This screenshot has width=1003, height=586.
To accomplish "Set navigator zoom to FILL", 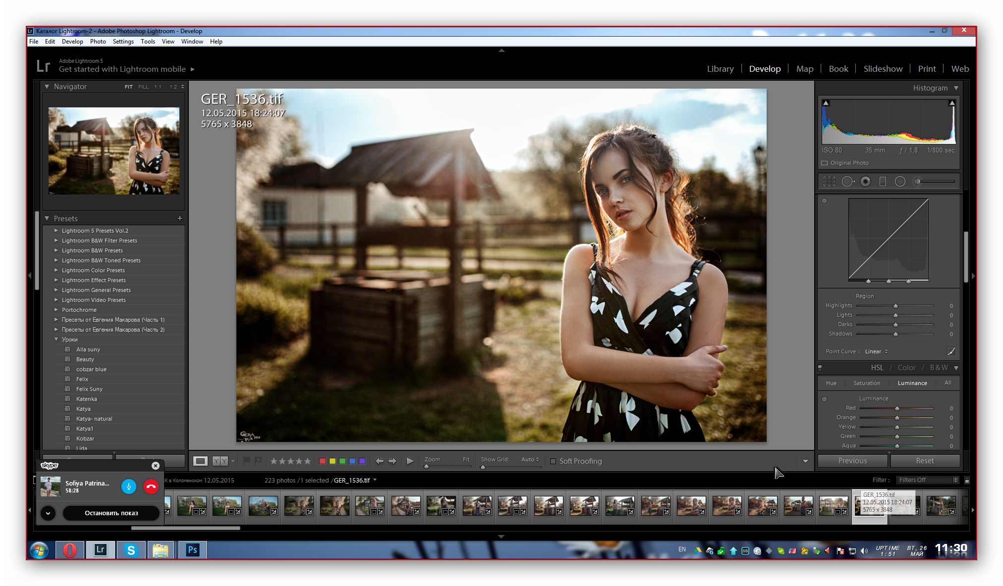I will pyautogui.click(x=143, y=87).
